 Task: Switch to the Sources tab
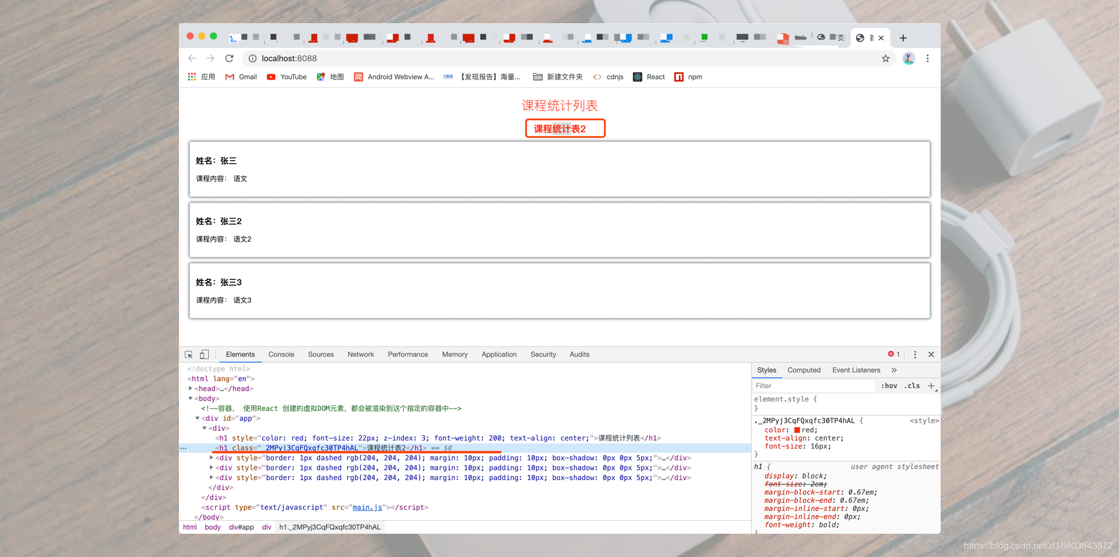(321, 354)
